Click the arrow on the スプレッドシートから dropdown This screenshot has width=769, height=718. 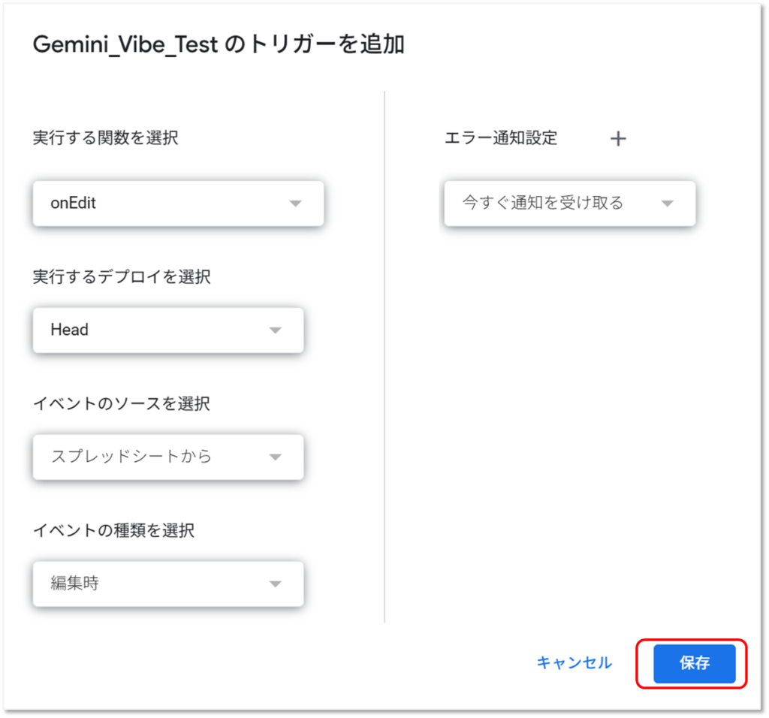tap(275, 457)
